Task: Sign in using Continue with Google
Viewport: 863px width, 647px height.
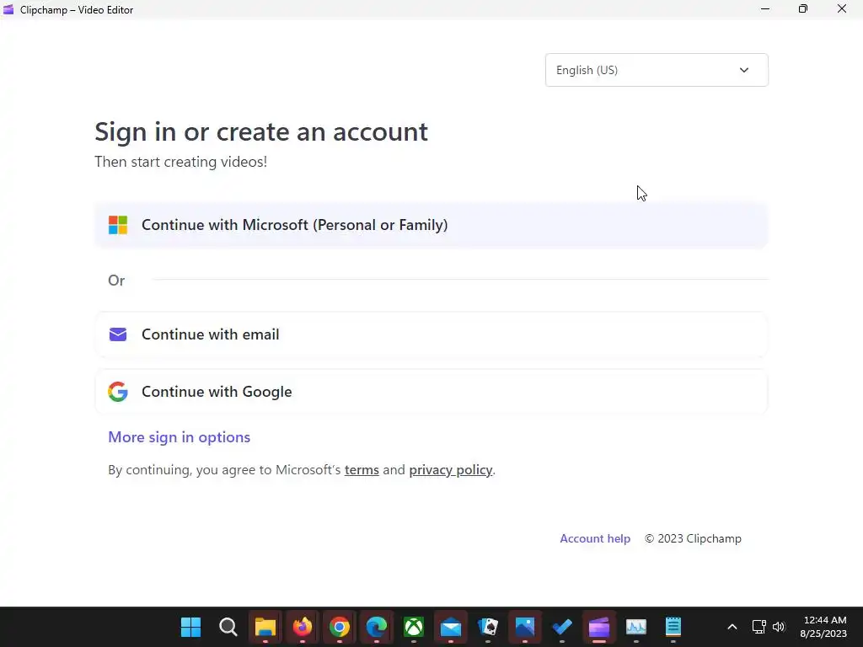Action: [431, 392]
